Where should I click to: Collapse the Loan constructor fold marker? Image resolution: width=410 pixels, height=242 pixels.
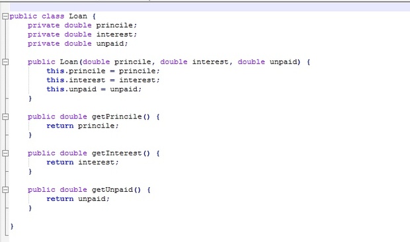coord(5,62)
